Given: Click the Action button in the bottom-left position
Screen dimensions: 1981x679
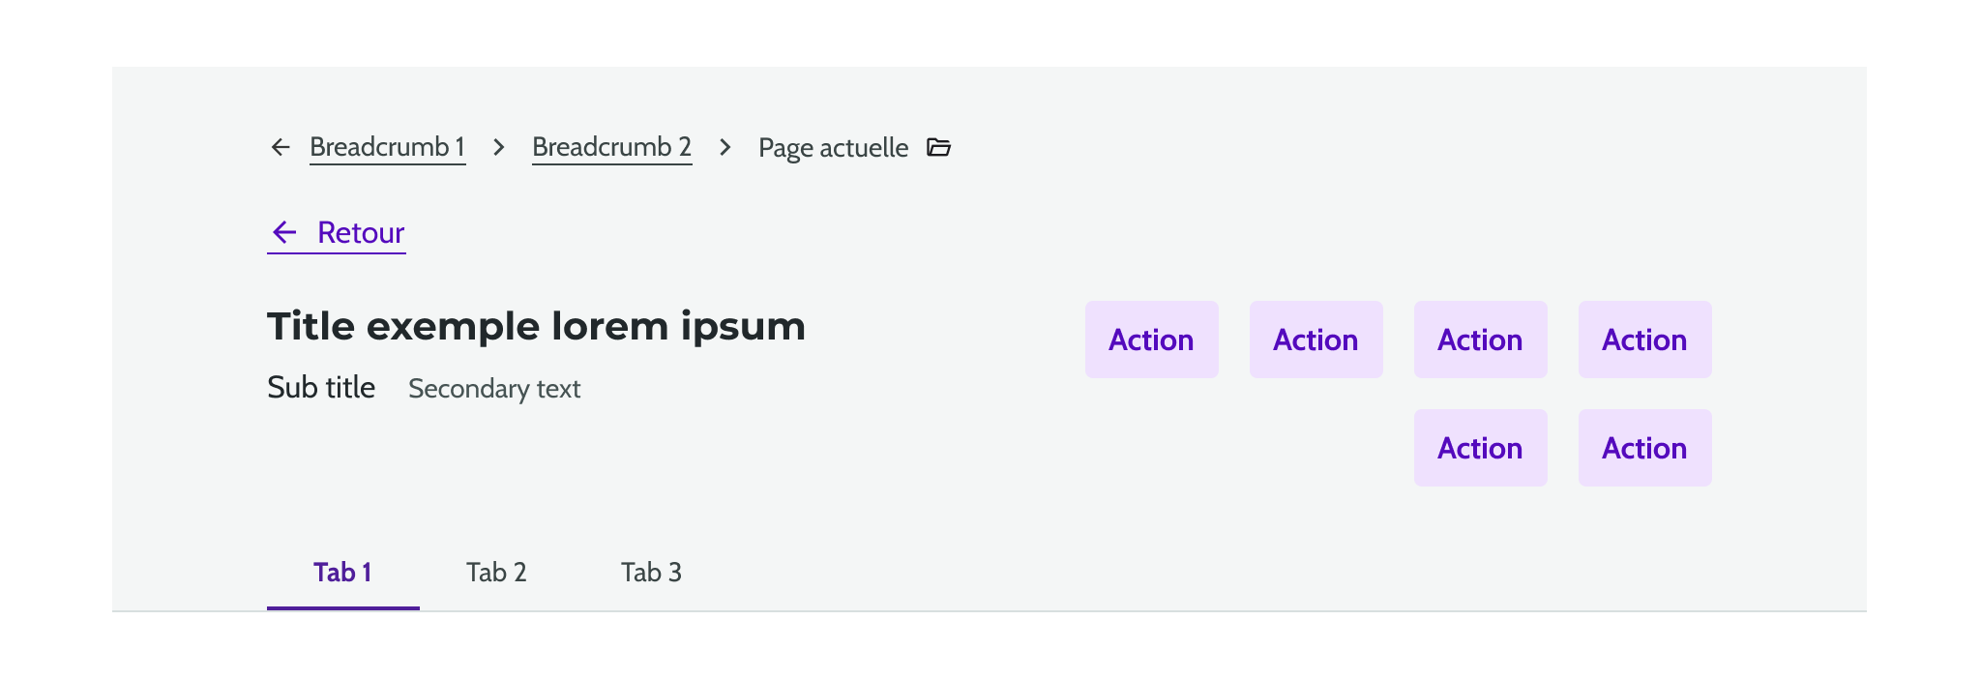Looking at the screenshot, I should point(1480,447).
